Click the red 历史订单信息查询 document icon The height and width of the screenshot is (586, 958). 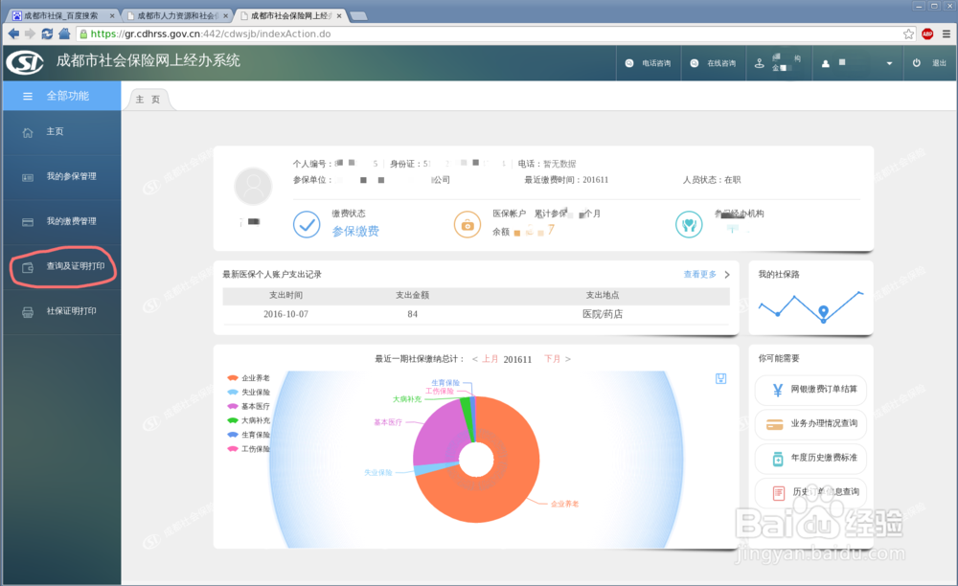[x=780, y=492]
